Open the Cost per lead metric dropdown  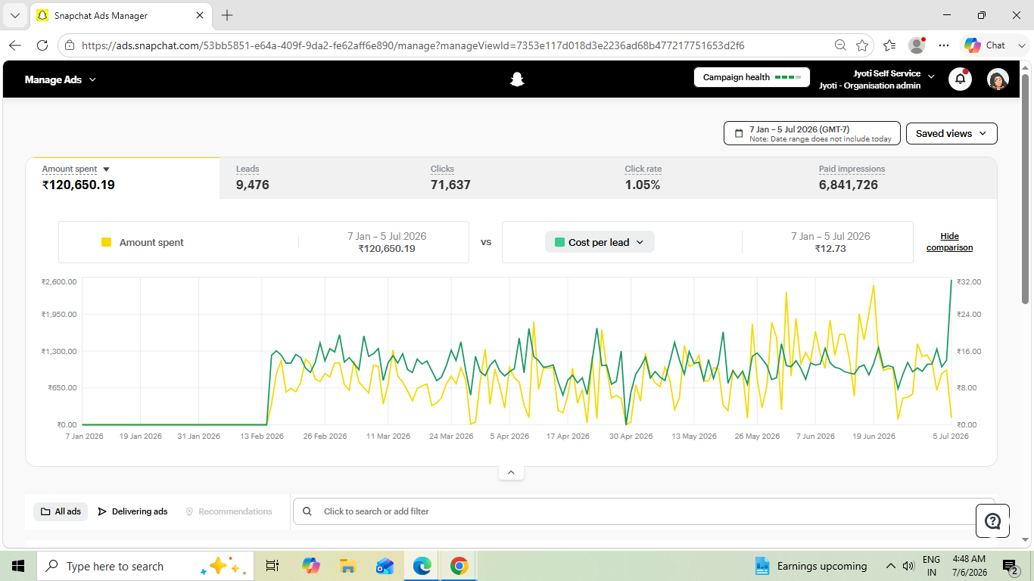[600, 242]
